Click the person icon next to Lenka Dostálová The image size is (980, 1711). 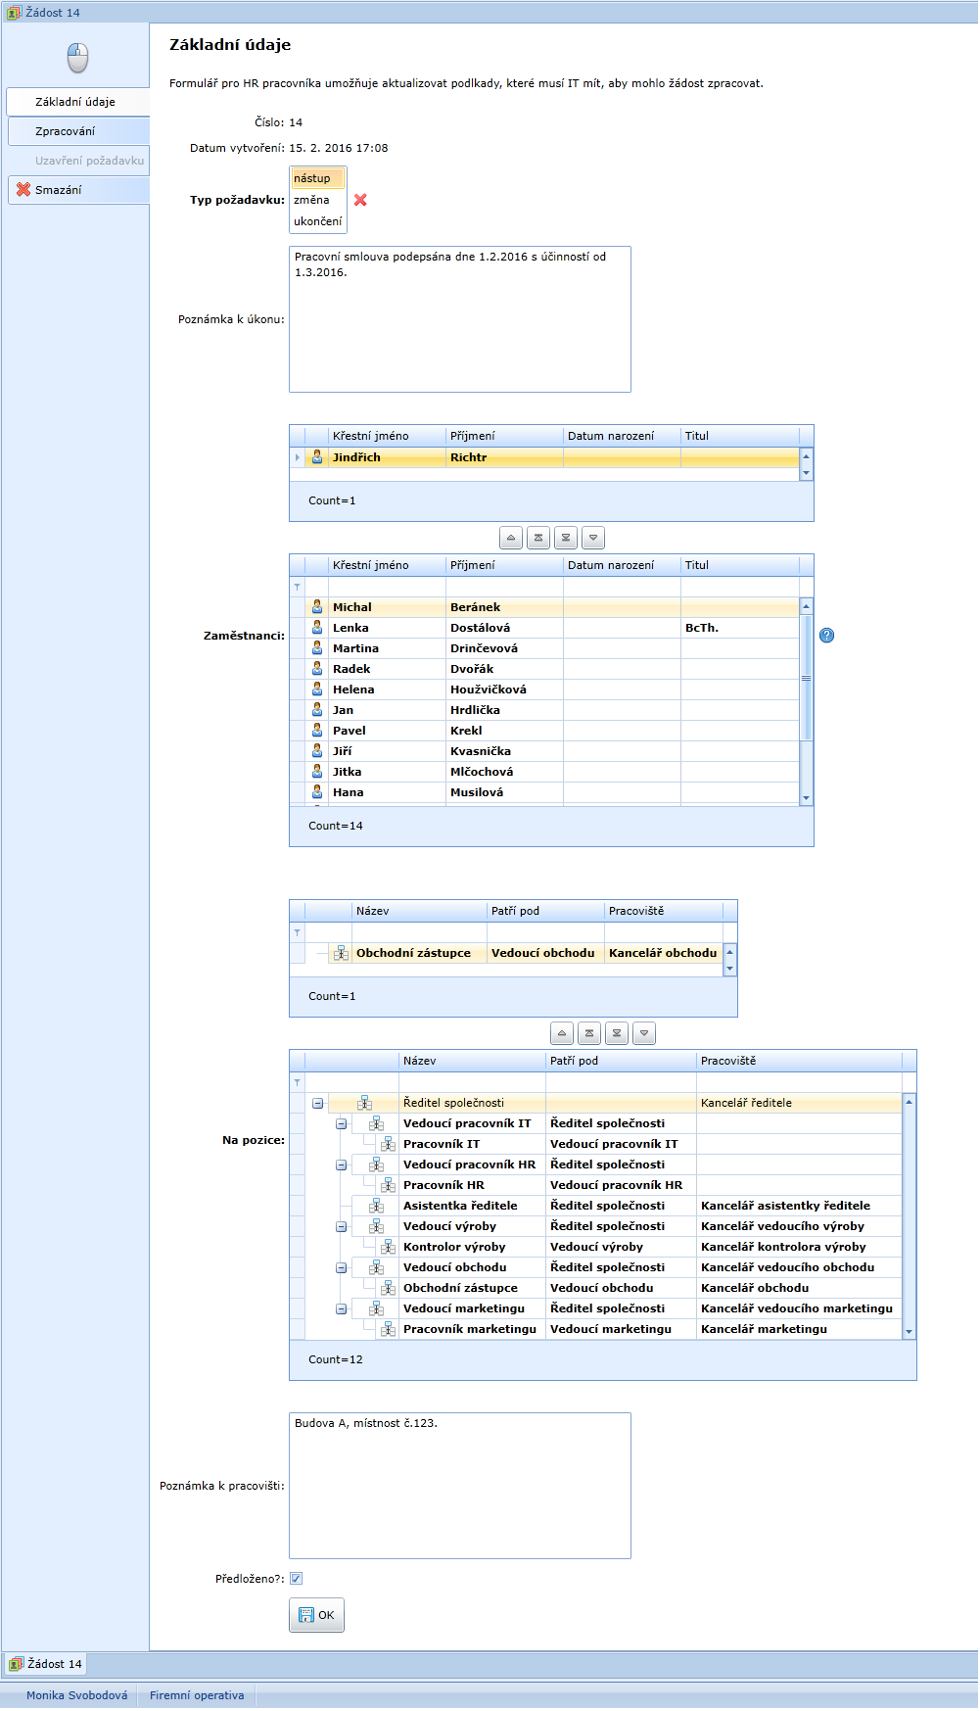317,628
